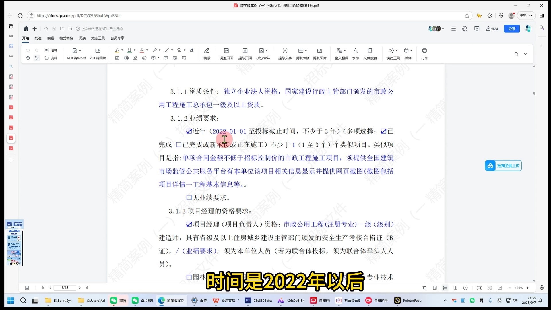The width and height of the screenshot is (551, 310).
Task: Click PDF转图片 conversion tool
Action: (98, 54)
